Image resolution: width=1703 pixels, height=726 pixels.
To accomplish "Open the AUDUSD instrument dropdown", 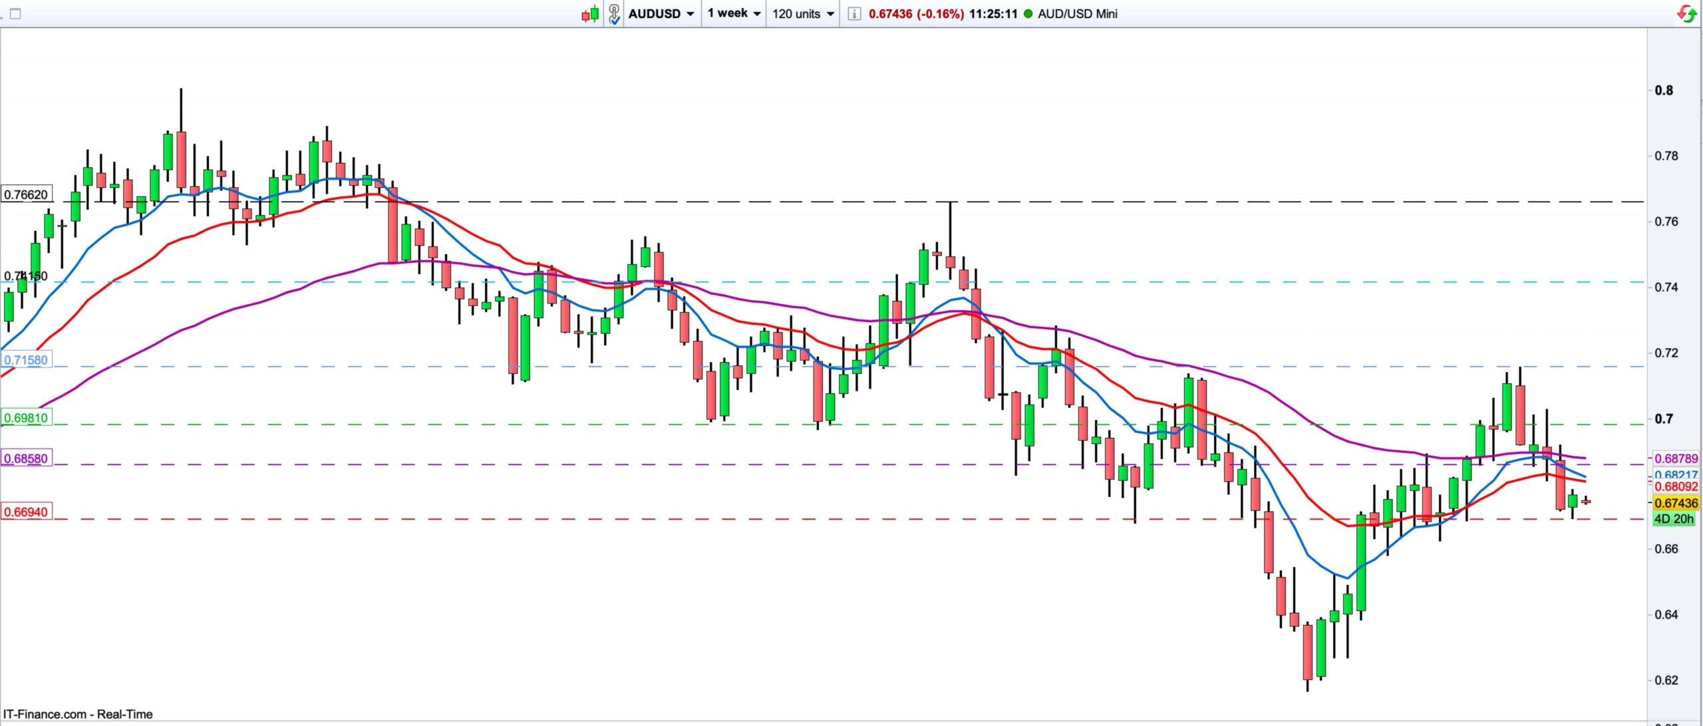I will [661, 13].
